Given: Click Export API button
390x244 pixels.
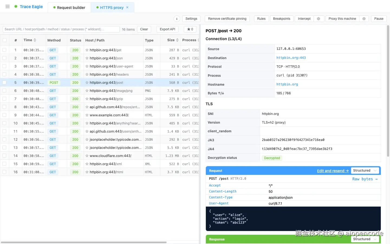Looking at the screenshot, I should pos(167,29).
